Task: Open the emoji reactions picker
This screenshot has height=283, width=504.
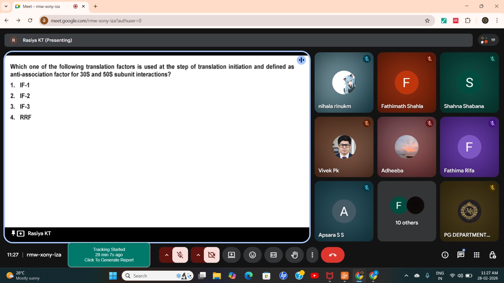Action: click(x=252, y=255)
